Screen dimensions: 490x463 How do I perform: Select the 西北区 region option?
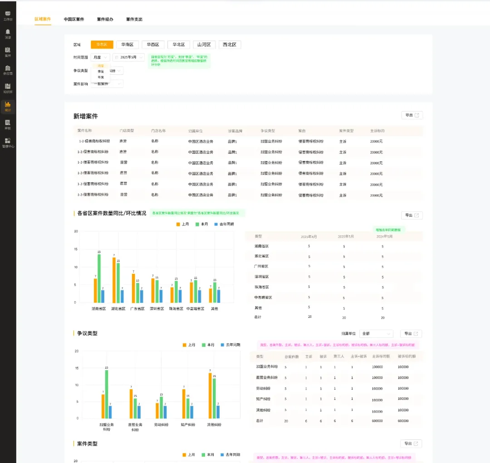230,45
